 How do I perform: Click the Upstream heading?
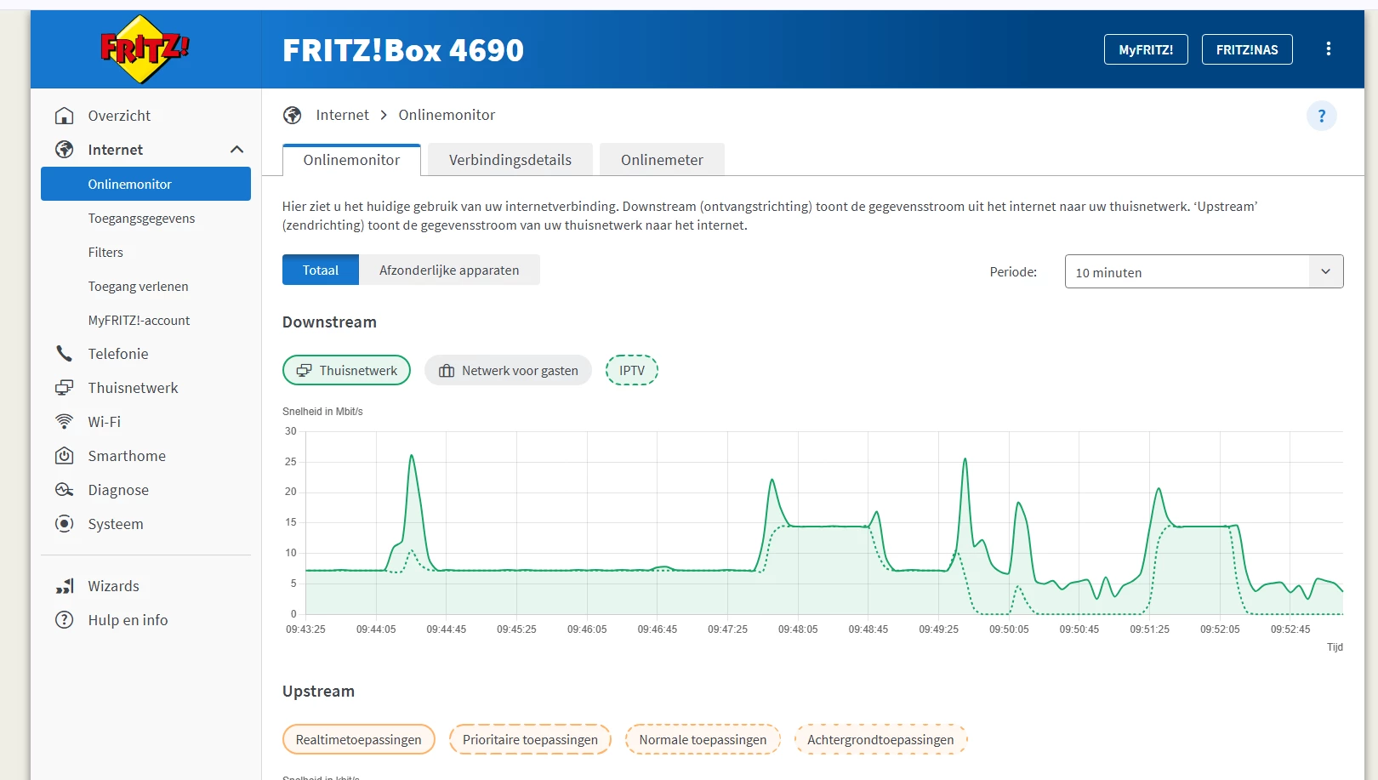318,692
